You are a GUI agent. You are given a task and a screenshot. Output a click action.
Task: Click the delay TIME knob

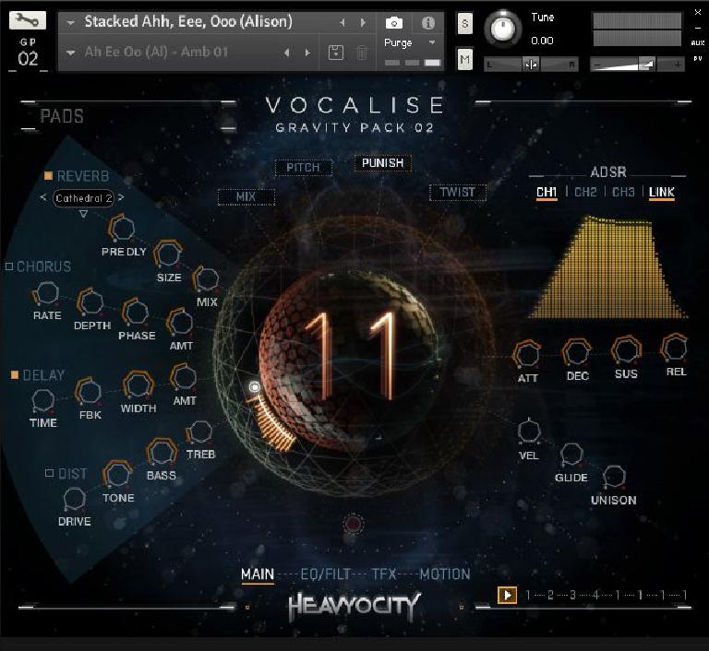pyautogui.click(x=43, y=401)
